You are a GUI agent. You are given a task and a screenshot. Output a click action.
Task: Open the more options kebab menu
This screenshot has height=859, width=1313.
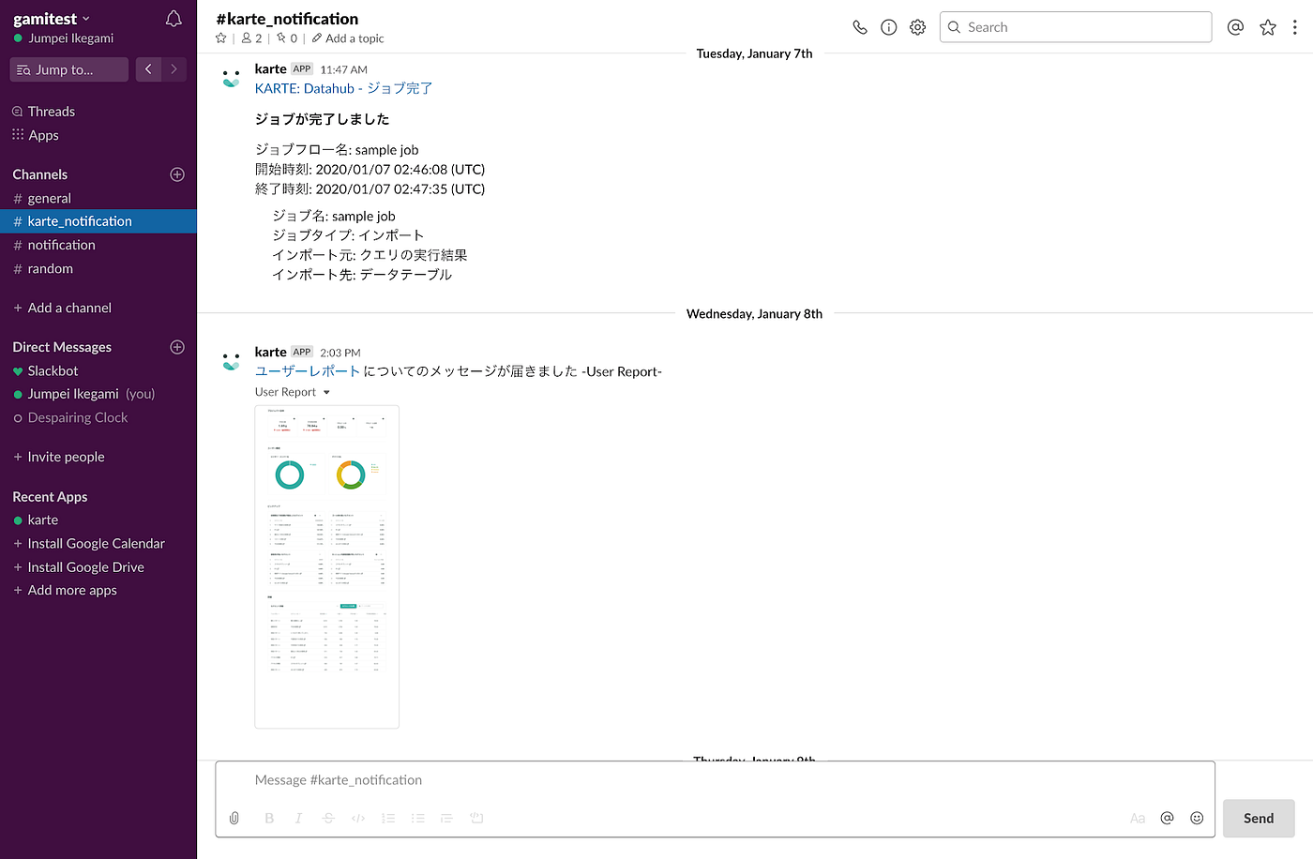click(1295, 27)
